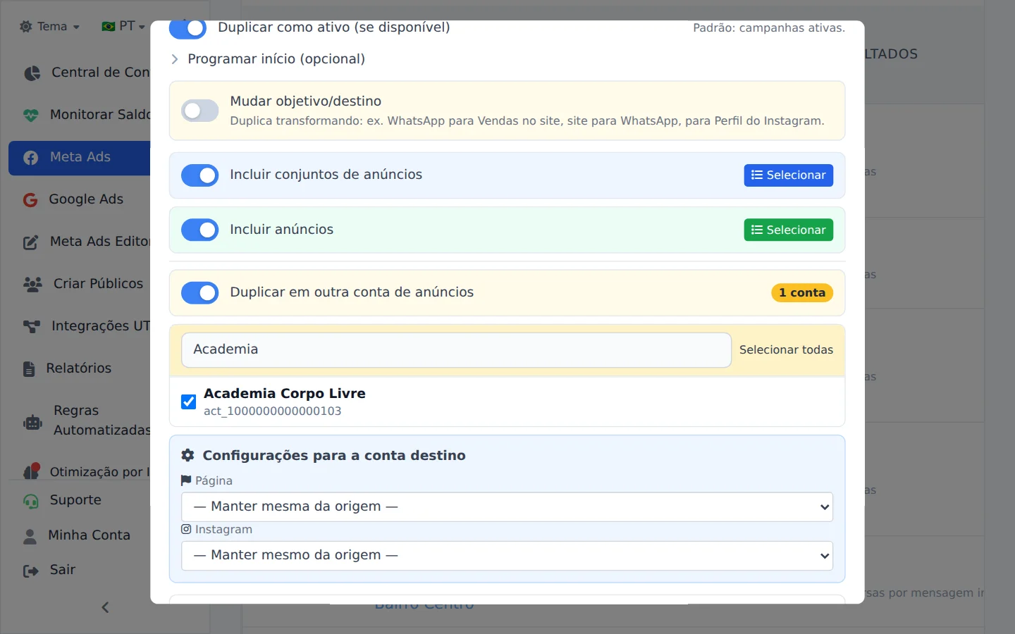Click the gear icon beside Configurações para a conta destino
The height and width of the screenshot is (634, 1015).
(x=187, y=456)
